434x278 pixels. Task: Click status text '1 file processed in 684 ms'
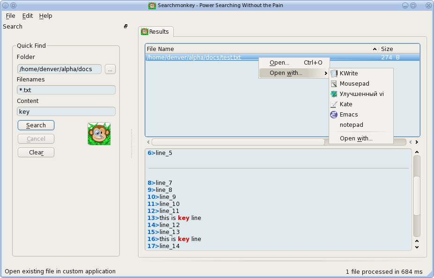tap(384, 271)
